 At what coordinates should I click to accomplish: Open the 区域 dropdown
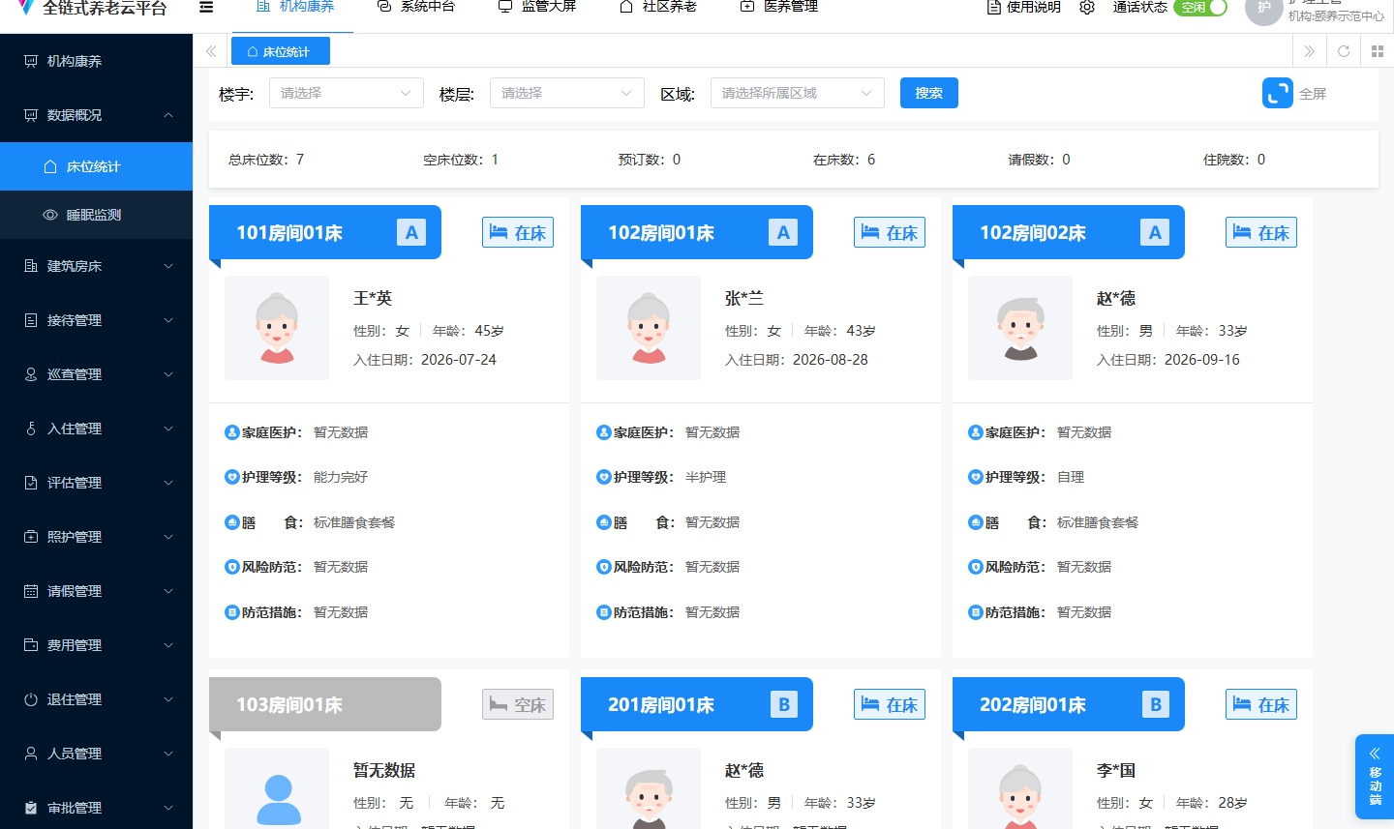tap(798, 93)
